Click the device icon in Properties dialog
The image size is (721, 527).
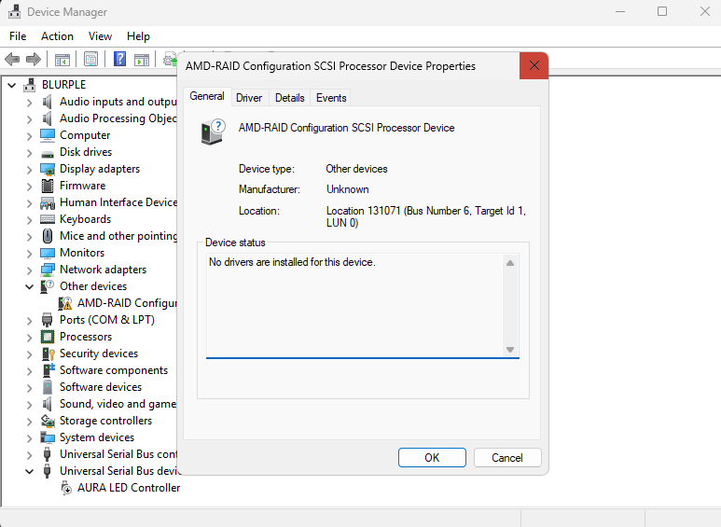pos(214,132)
